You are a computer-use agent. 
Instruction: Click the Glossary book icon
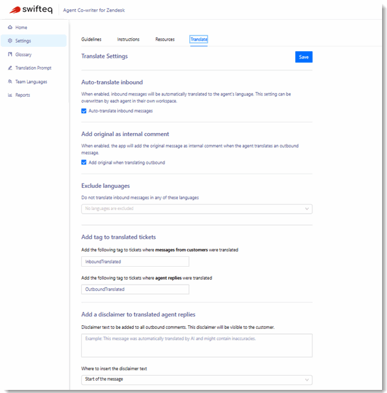pyautogui.click(x=10, y=54)
